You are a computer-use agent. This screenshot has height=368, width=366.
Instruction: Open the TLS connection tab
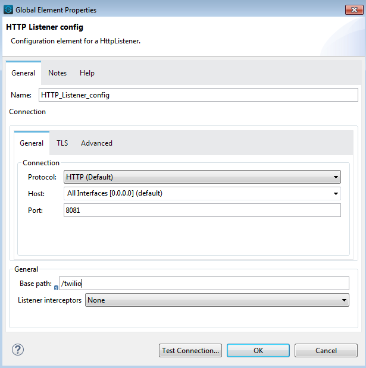62,143
